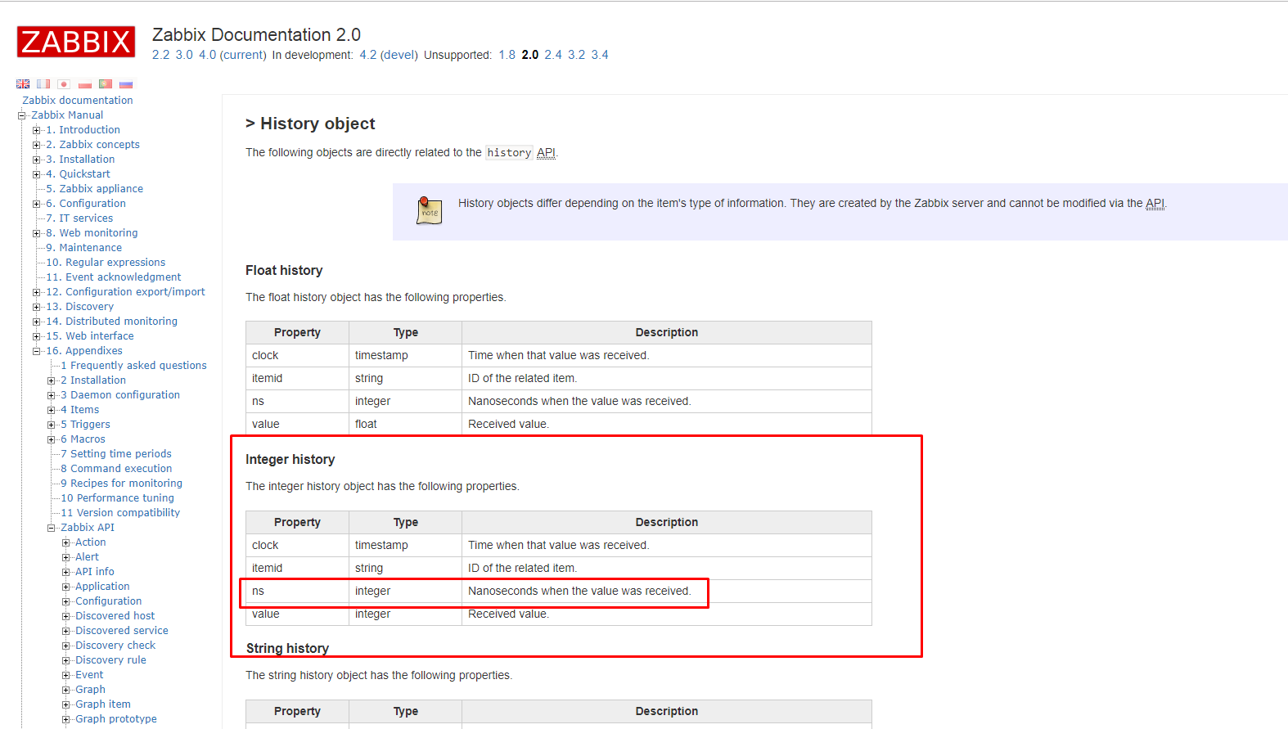Expand the 4 Items appendix node

pyautogui.click(x=51, y=410)
